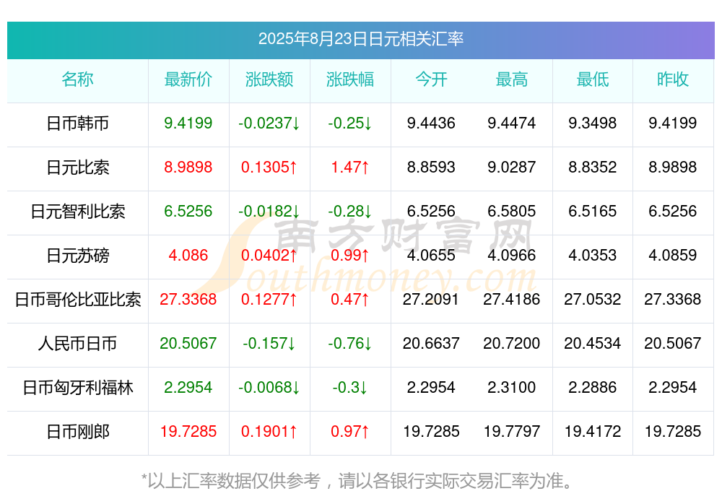The width and height of the screenshot is (722, 504).
Task: Select the 昨收 column header
Action: pyautogui.click(x=673, y=79)
